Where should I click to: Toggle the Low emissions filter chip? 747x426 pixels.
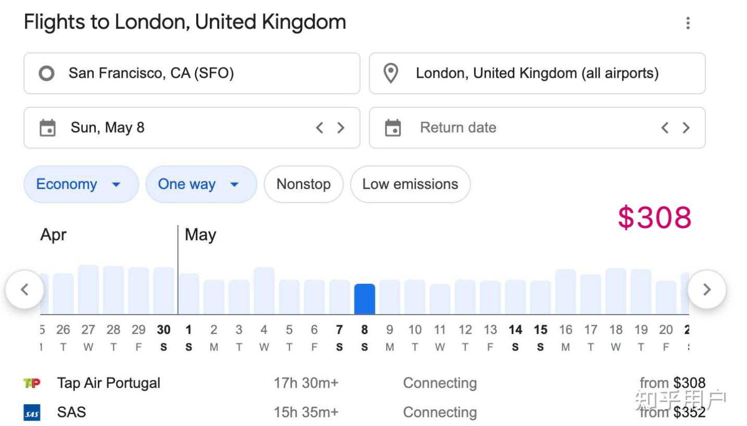click(x=410, y=184)
